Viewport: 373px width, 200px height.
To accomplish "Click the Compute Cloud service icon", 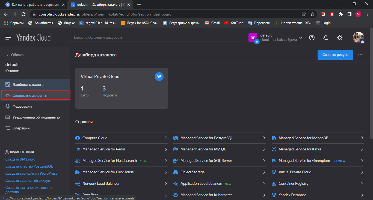I will tap(78, 138).
